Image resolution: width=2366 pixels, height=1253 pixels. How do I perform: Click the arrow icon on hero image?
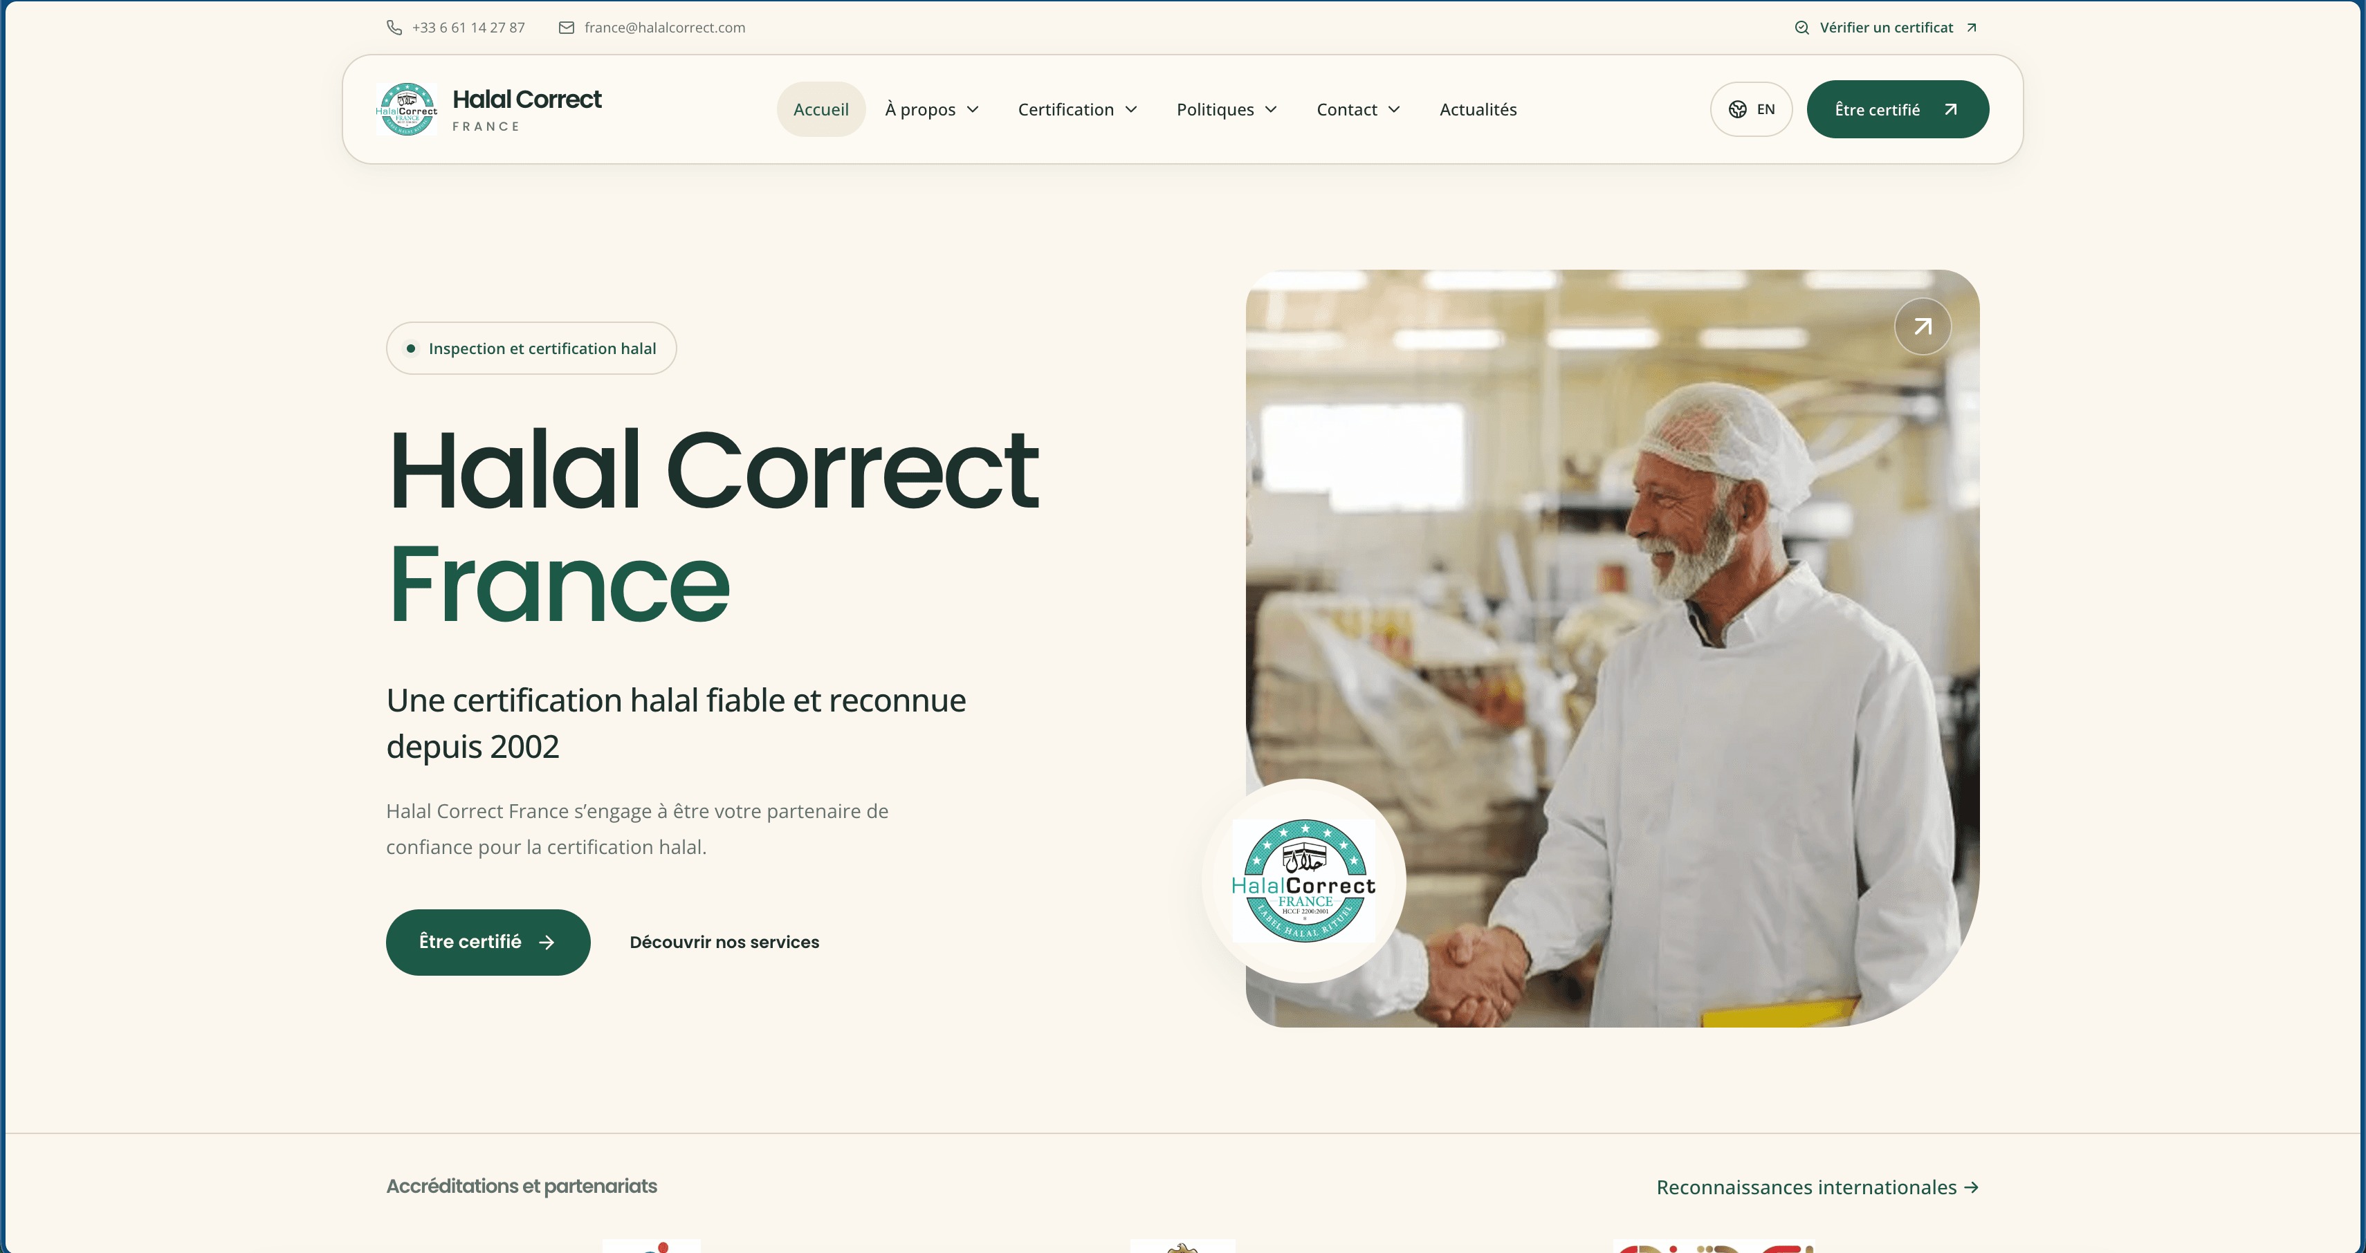pyautogui.click(x=1923, y=326)
